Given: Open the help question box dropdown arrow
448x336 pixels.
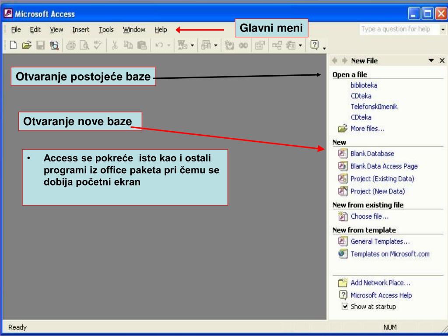Looking at the screenshot, I should 443,29.
